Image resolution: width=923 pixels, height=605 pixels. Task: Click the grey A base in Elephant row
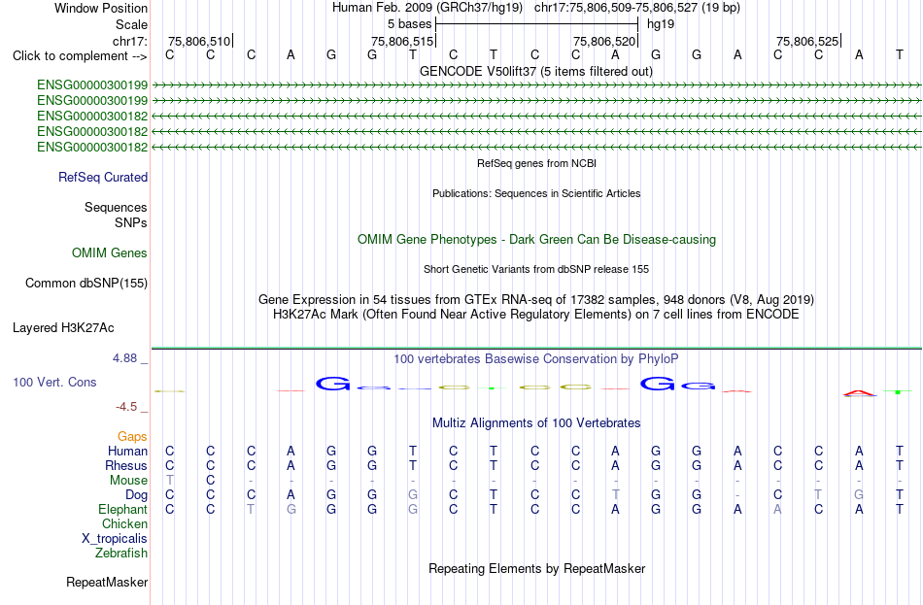click(777, 509)
